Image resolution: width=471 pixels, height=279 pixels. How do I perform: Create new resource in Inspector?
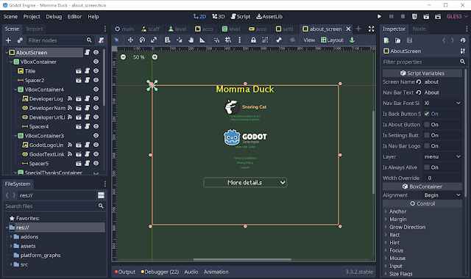tap(386, 40)
